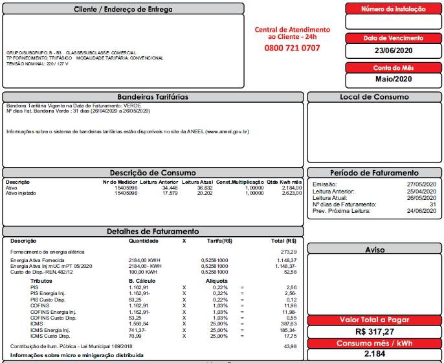Select the Maio/2020 billing month value

point(394,79)
